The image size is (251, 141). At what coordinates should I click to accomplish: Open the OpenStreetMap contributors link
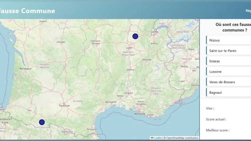[x=182, y=138]
